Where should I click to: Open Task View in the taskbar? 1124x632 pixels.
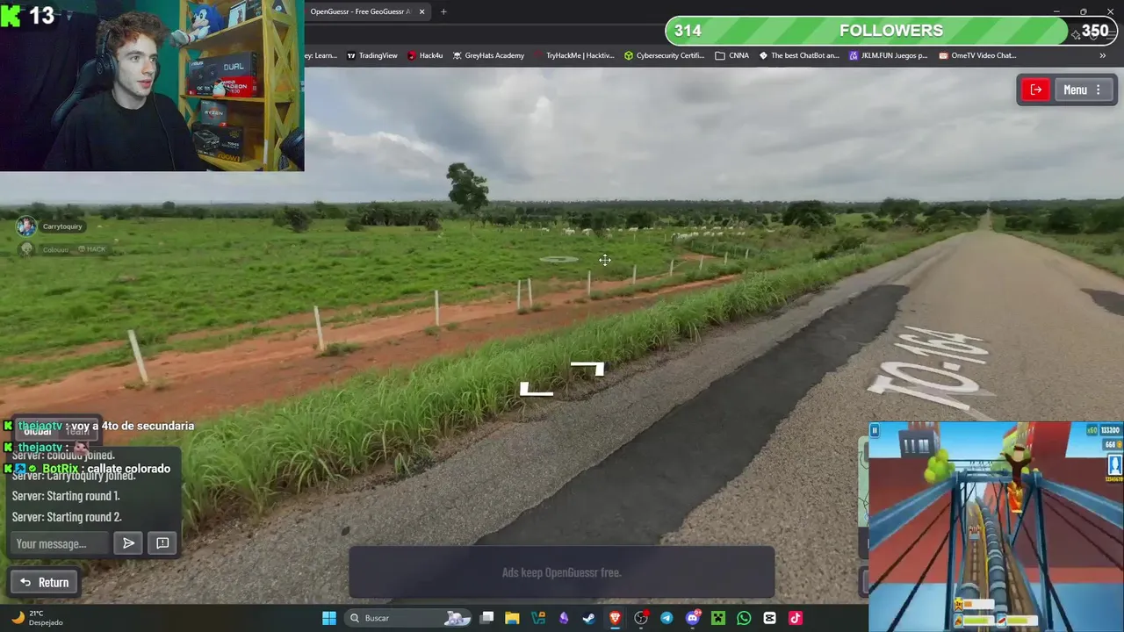tap(486, 618)
